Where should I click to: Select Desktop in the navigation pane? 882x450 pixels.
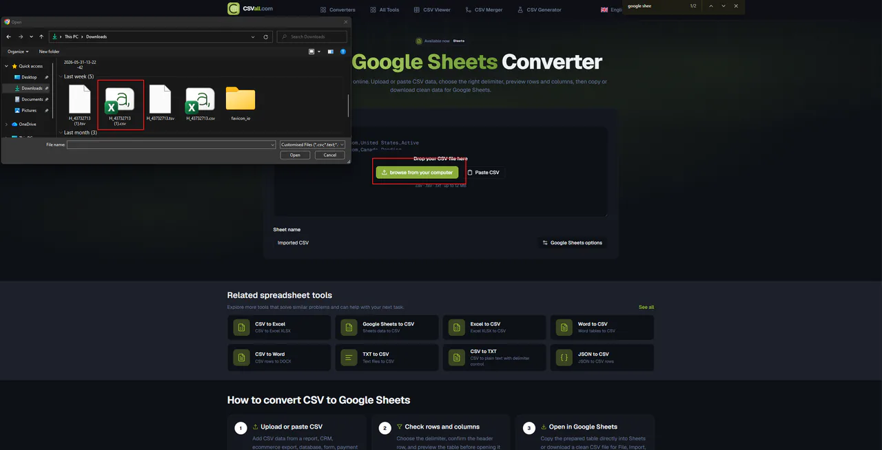click(x=29, y=77)
